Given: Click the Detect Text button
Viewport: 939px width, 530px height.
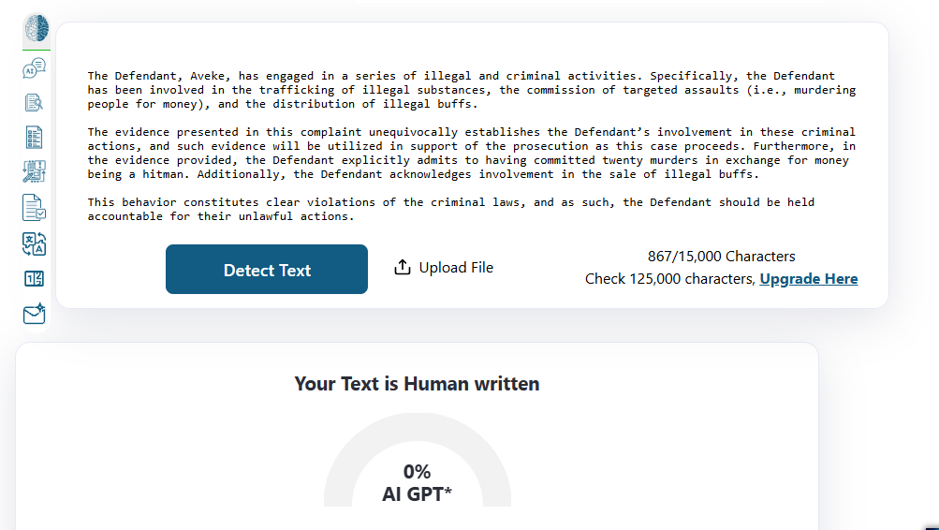Looking at the screenshot, I should tap(267, 270).
